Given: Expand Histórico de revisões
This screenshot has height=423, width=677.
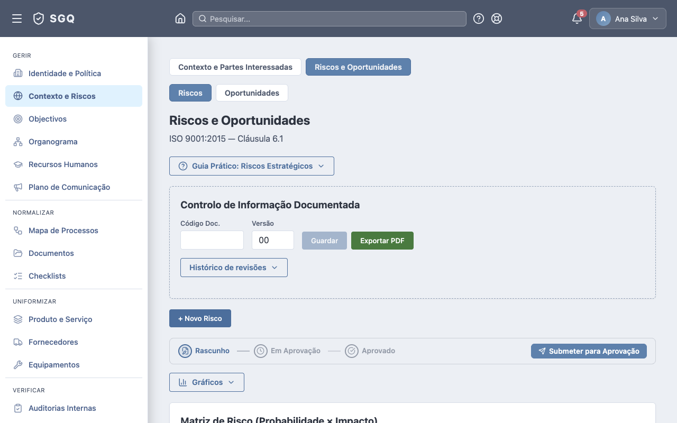Looking at the screenshot, I should [x=234, y=268].
